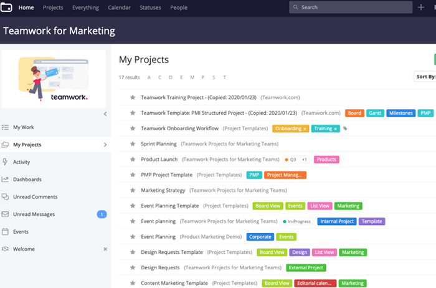This screenshot has height=288, width=436.
Task: Click the Teamwork folder logo icon
Action: 6,7
